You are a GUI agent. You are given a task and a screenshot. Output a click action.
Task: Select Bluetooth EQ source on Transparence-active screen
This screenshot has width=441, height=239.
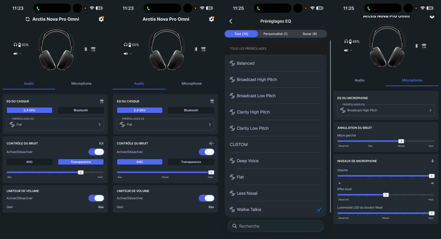click(x=81, y=110)
